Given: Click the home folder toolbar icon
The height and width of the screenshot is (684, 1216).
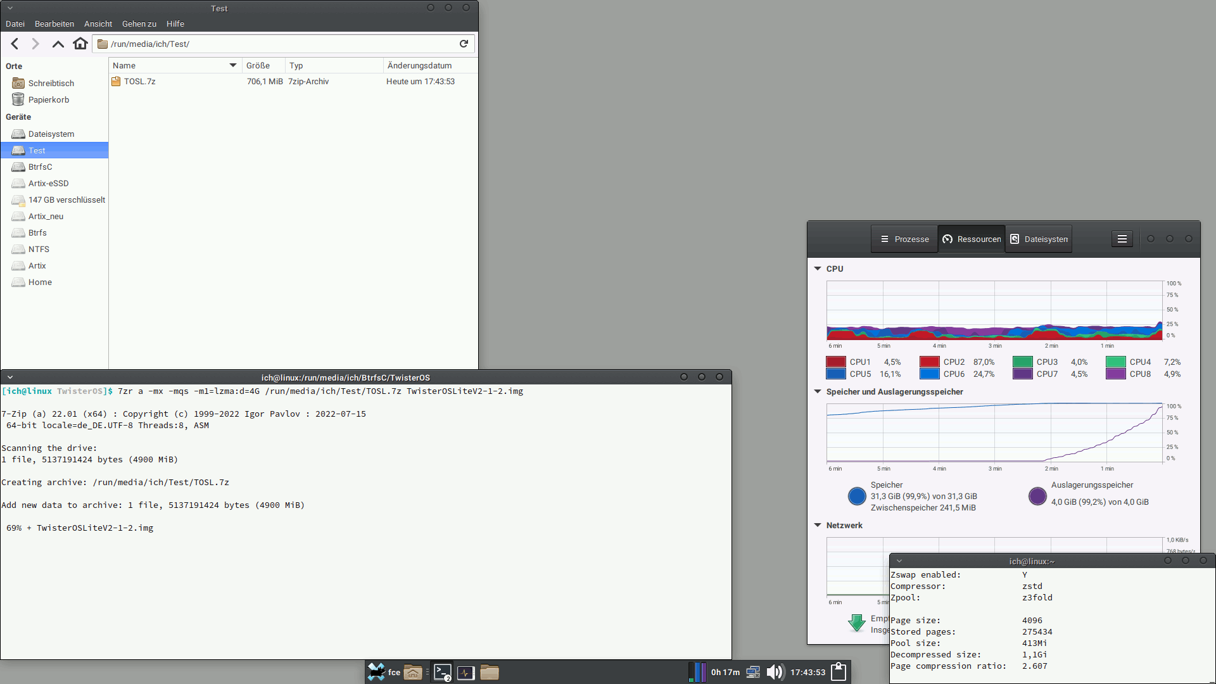Looking at the screenshot, I should coord(80,44).
